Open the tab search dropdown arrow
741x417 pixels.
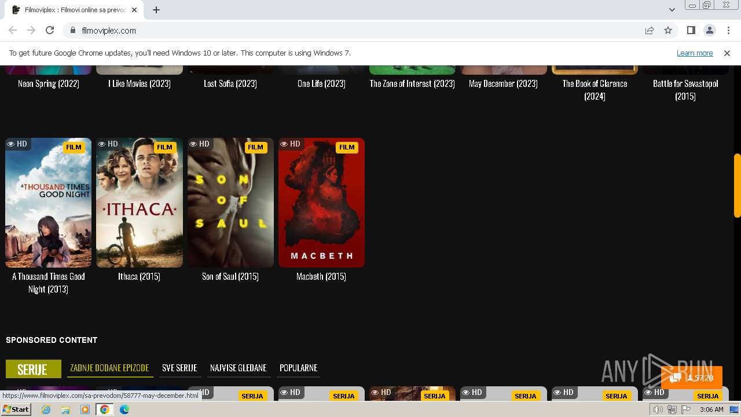672,10
